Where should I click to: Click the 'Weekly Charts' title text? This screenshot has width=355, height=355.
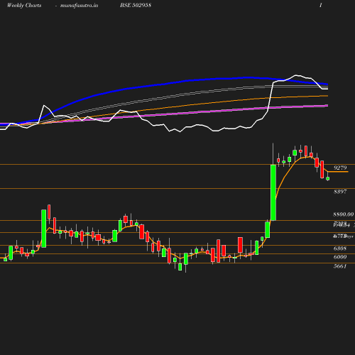(x=24, y=6)
